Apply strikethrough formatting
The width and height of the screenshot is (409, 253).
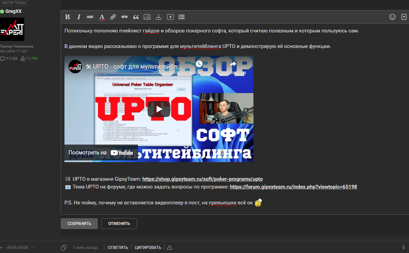point(90,17)
